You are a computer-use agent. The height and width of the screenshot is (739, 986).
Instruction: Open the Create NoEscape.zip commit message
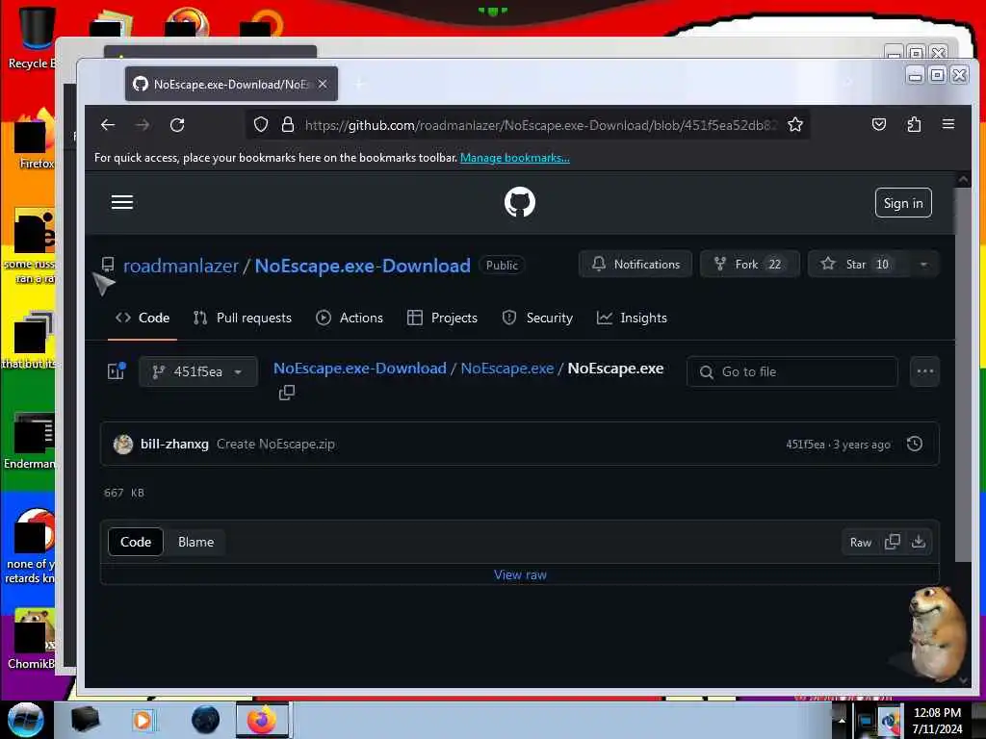click(275, 444)
